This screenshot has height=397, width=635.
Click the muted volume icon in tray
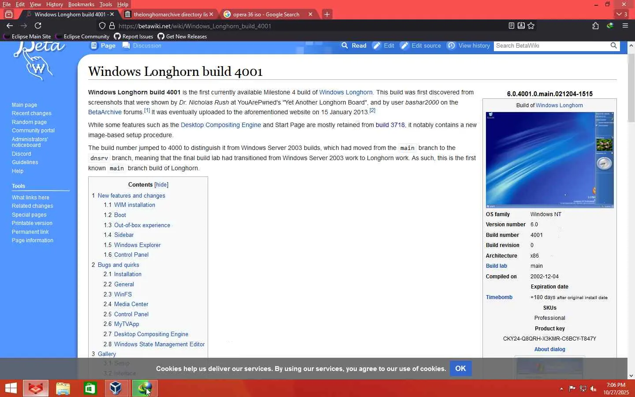[594, 389]
